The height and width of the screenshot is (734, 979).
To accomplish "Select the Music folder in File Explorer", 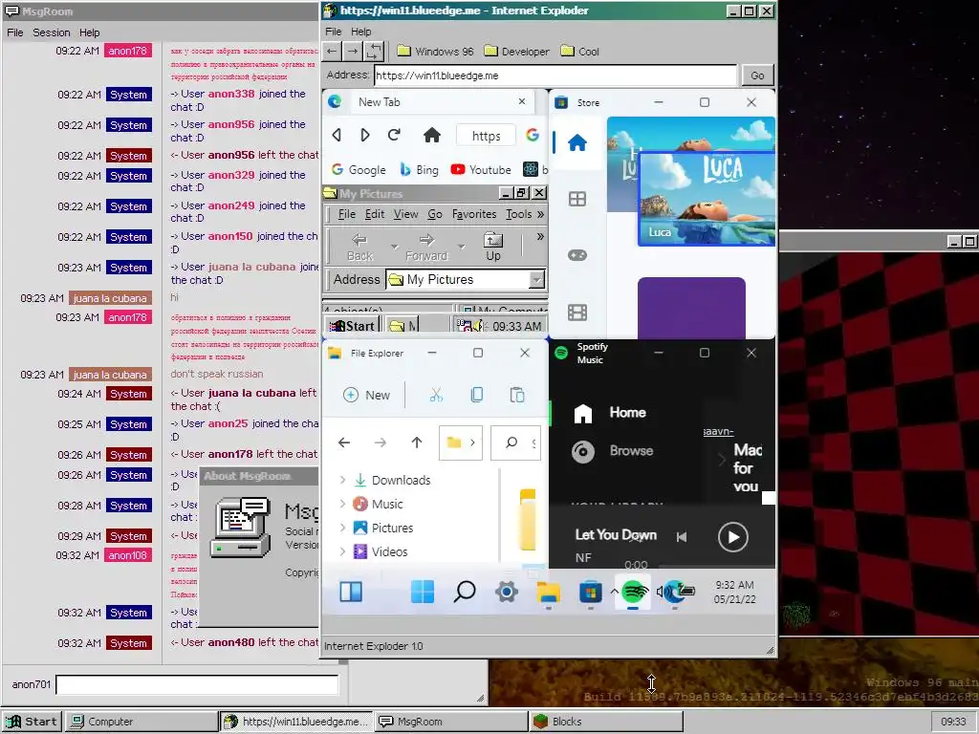I will click(x=379, y=504).
